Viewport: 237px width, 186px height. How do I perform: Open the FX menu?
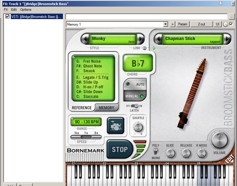click(6, 10)
